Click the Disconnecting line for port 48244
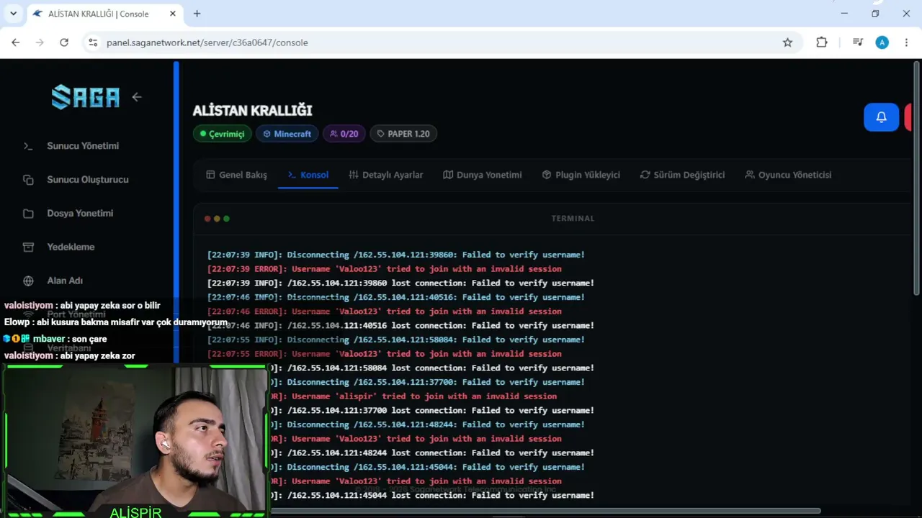 coord(429,424)
